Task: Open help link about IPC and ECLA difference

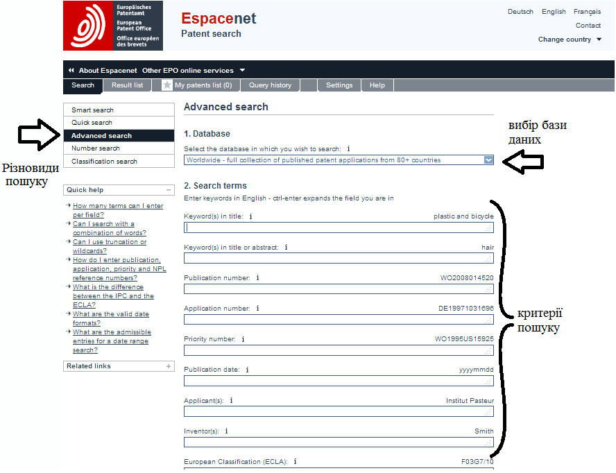Action: (113, 296)
